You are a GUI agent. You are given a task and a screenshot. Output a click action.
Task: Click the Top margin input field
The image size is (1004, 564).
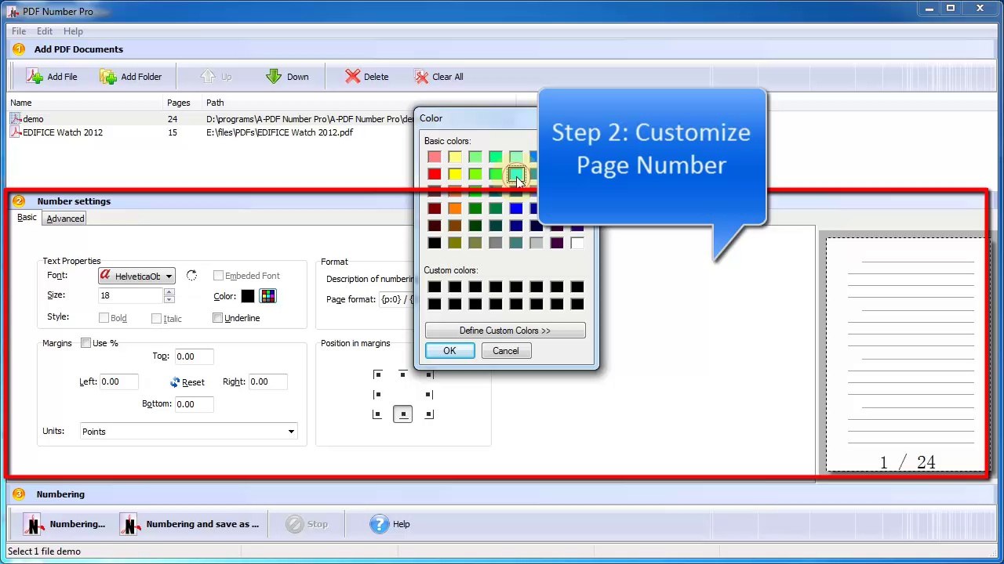click(195, 356)
